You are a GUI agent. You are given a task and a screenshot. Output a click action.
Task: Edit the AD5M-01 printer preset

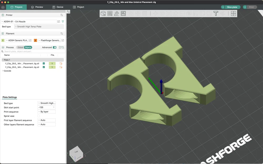59,22
